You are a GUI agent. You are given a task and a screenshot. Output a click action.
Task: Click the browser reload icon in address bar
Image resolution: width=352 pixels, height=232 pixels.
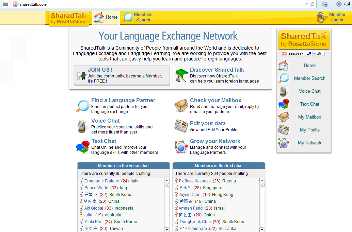pyautogui.click(x=312, y=4)
